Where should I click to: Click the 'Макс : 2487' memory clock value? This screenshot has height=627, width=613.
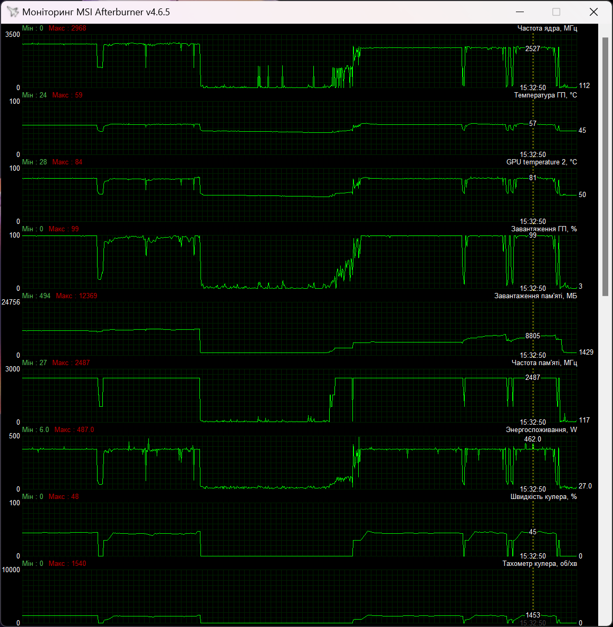coord(71,363)
